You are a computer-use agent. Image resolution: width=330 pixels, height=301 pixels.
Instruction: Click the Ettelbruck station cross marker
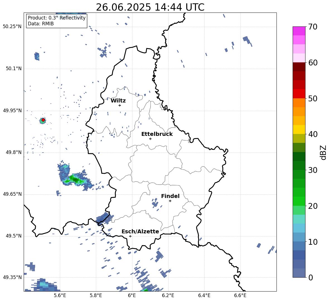point(150,139)
